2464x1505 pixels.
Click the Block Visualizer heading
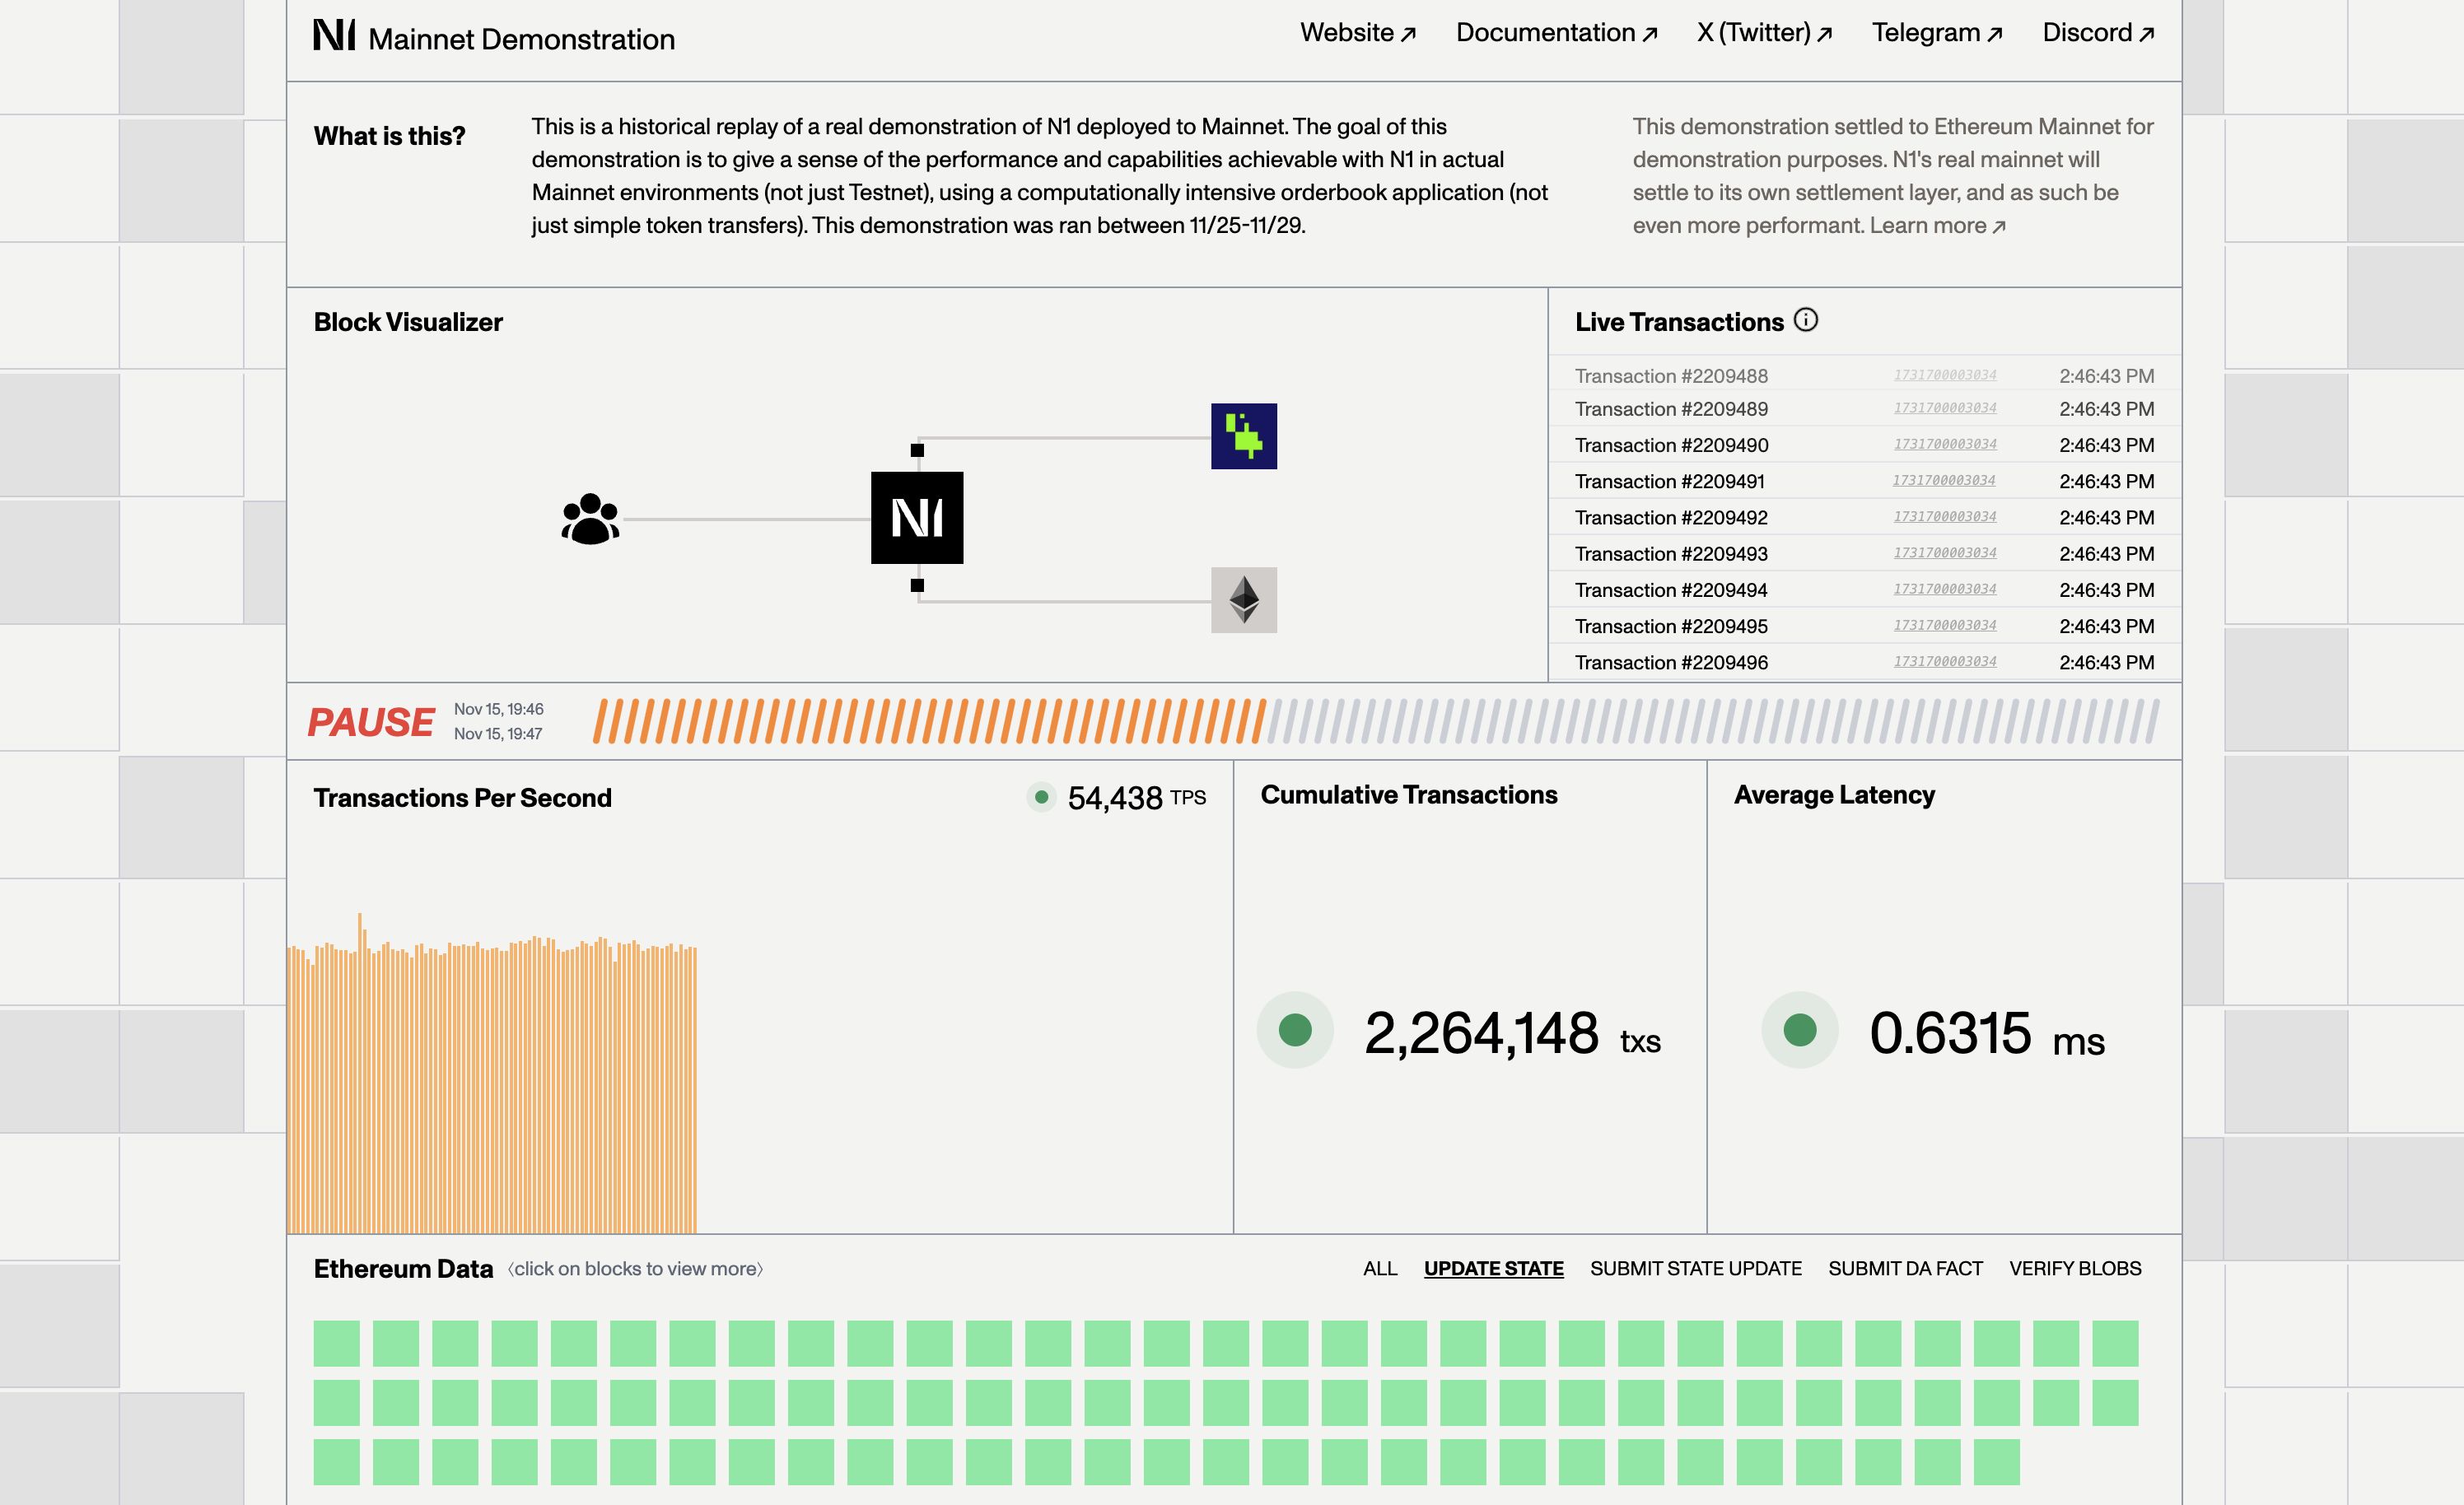[408, 322]
